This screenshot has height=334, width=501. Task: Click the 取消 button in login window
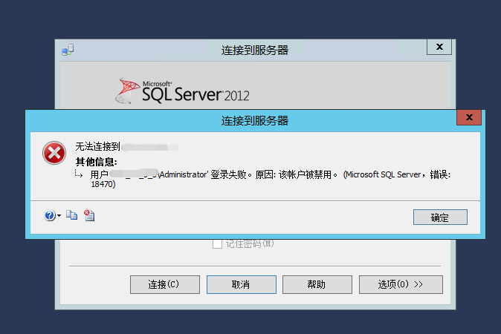[x=242, y=284]
